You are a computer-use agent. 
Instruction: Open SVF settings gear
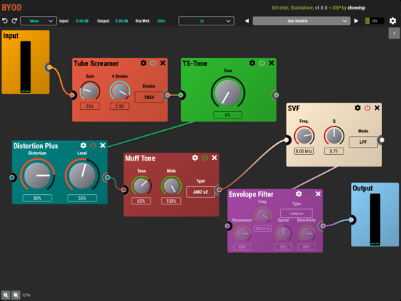click(x=358, y=108)
